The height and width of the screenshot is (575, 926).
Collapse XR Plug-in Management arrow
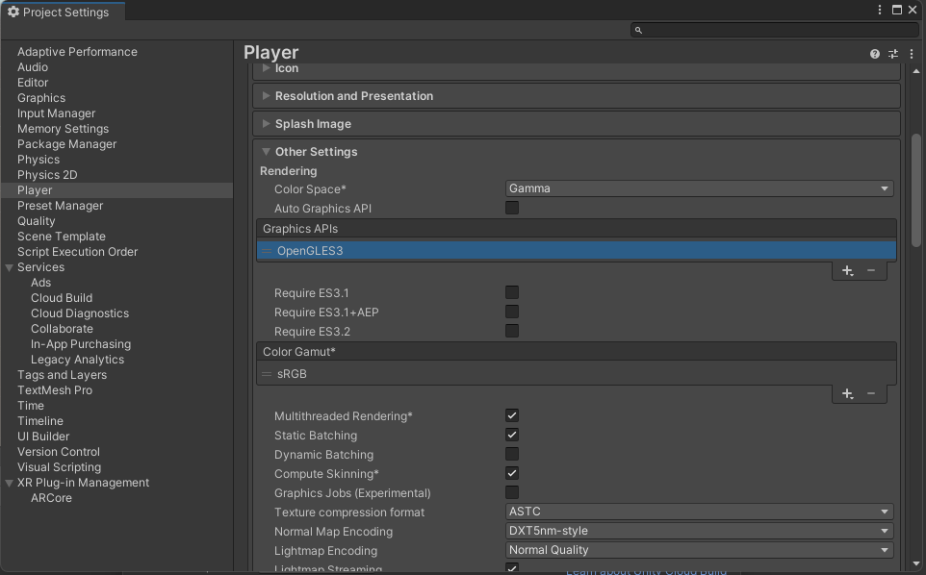9,483
